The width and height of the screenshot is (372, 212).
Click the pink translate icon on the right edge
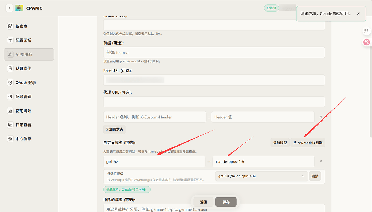click(367, 42)
